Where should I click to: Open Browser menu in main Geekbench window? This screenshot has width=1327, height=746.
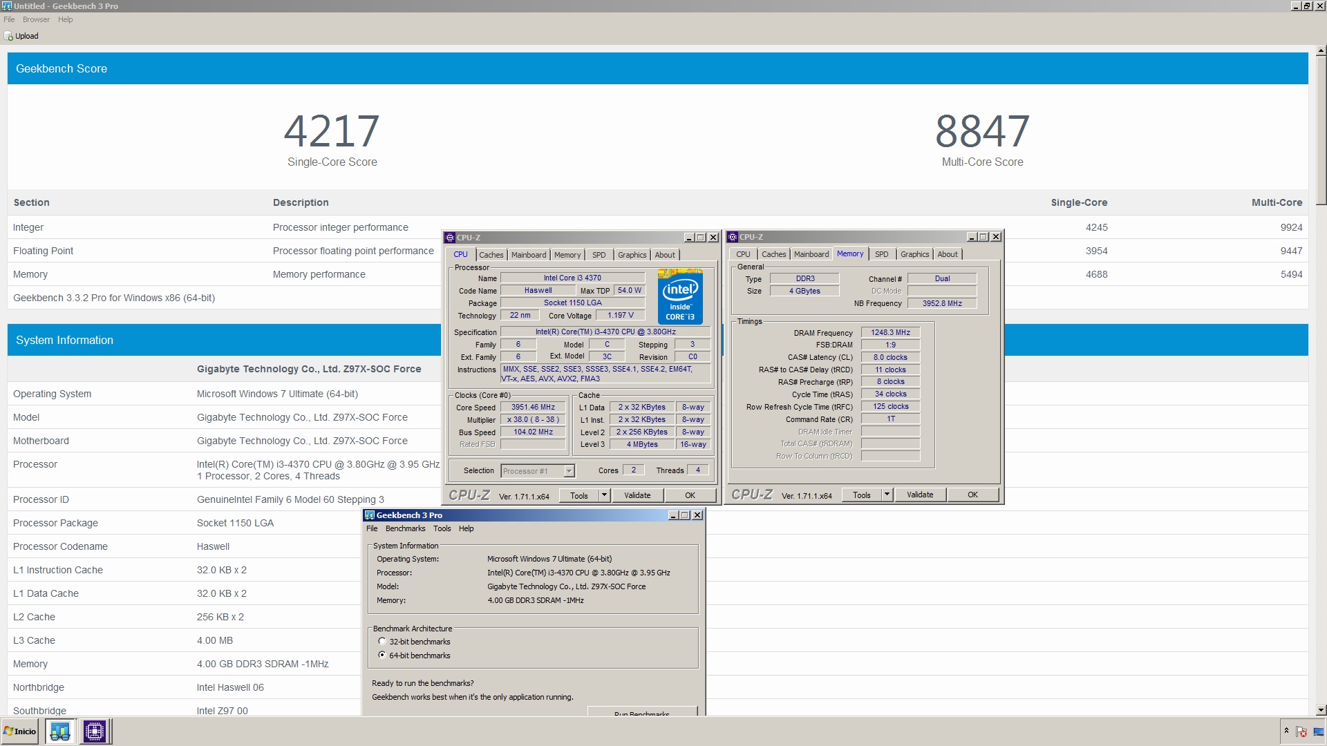pyautogui.click(x=36, y=19)
